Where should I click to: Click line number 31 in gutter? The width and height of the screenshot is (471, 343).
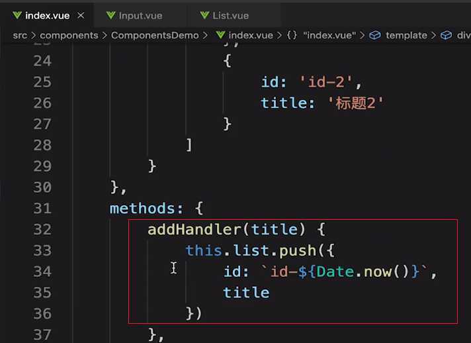[x=42, y=209]
